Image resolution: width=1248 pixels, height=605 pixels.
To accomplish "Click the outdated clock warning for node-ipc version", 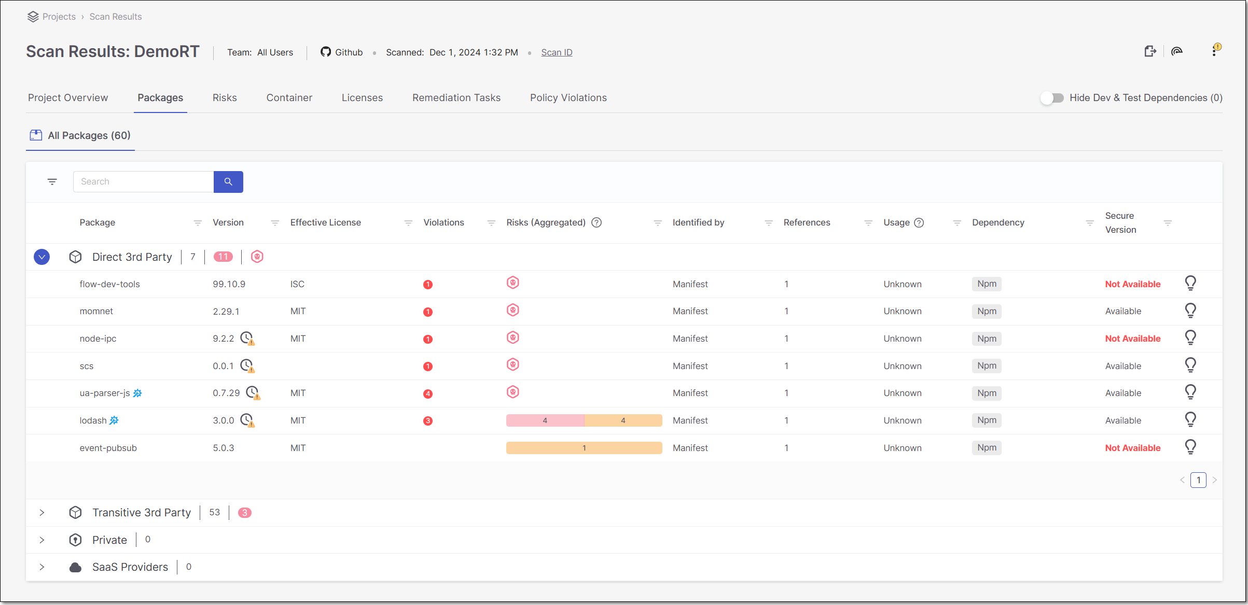I will 247,339.
